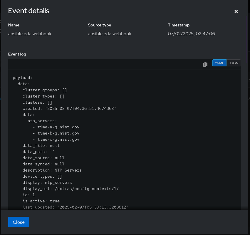Click the 'cluster_types: []' line
The width and height of the screenshot is (250, 235).
[x=43, y=96]
